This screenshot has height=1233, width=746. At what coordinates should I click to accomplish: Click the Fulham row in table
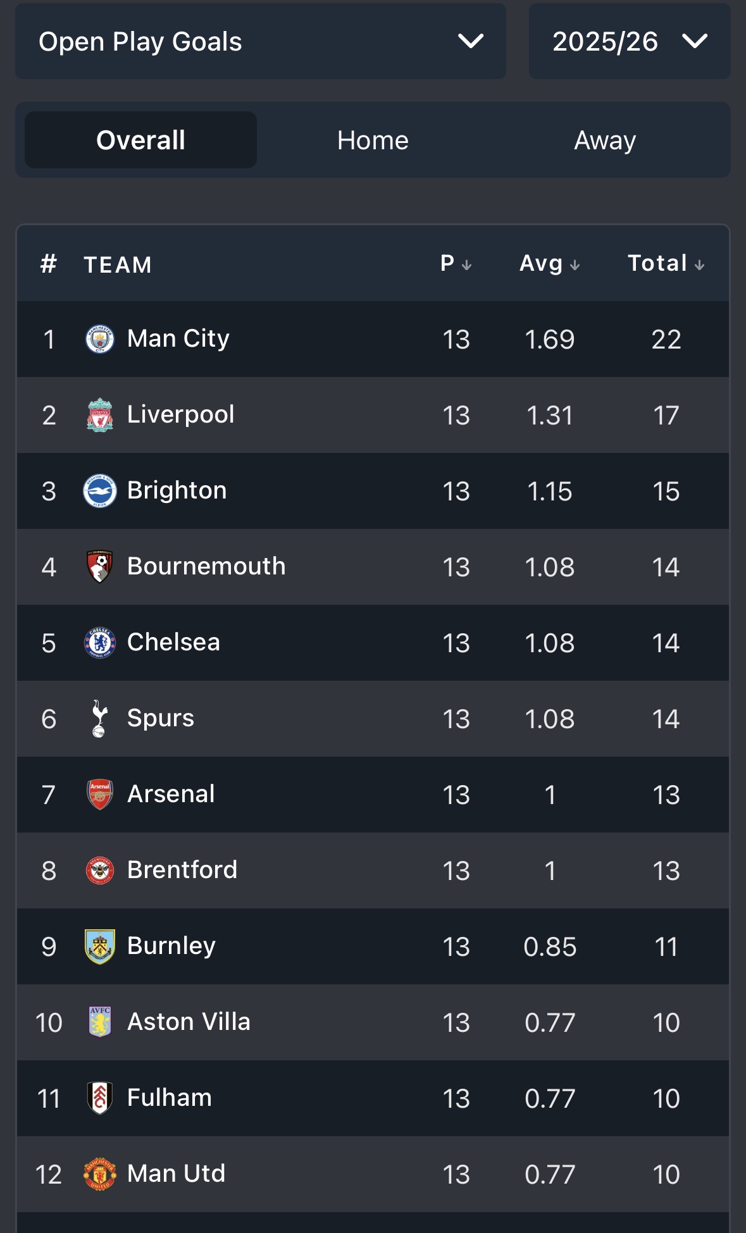click(x=373, y=1098)
